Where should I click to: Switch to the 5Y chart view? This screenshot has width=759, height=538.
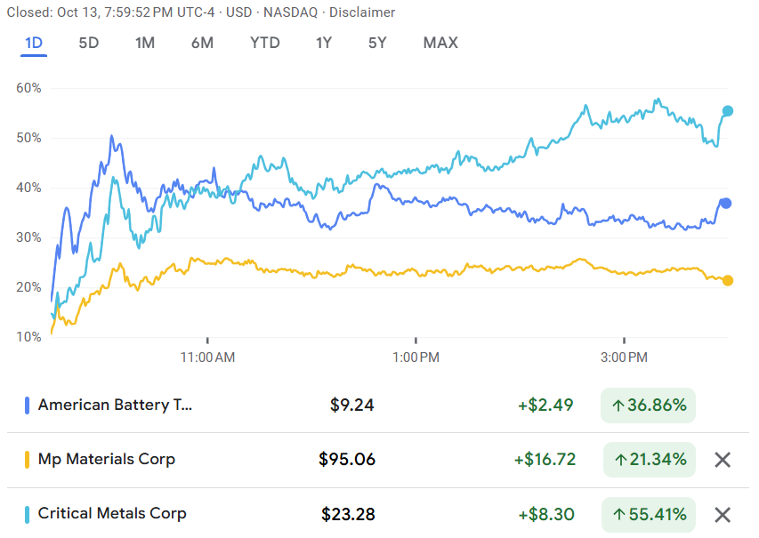coord(378,43)
